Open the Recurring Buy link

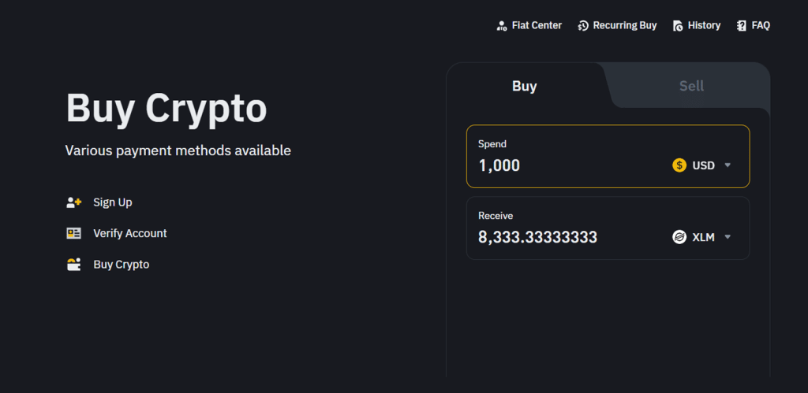point(625,25)
